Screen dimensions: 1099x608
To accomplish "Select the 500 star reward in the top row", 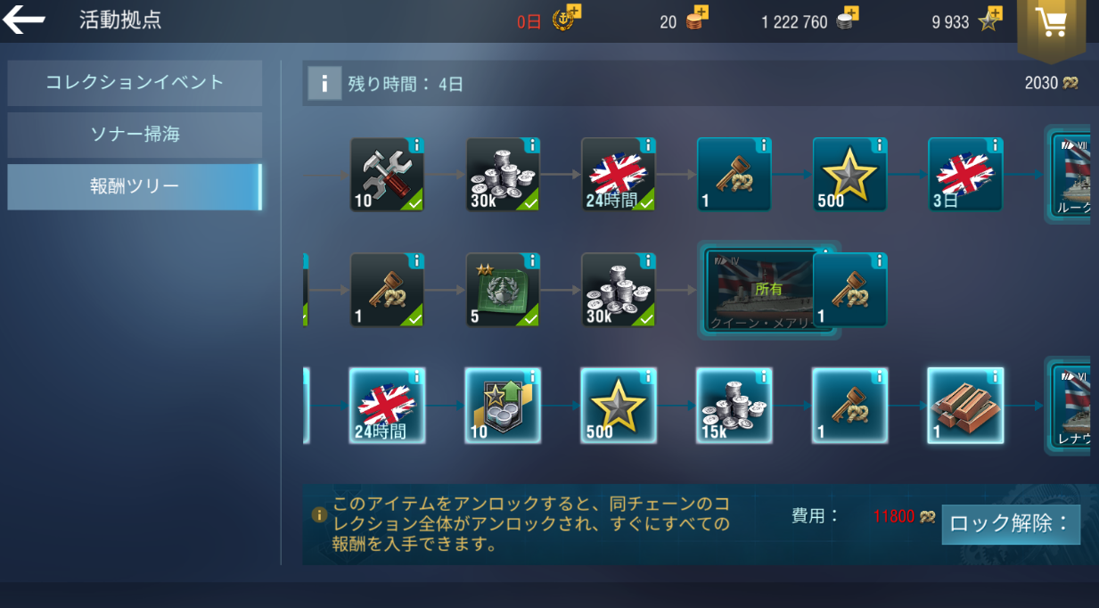I will pos(849,175).
